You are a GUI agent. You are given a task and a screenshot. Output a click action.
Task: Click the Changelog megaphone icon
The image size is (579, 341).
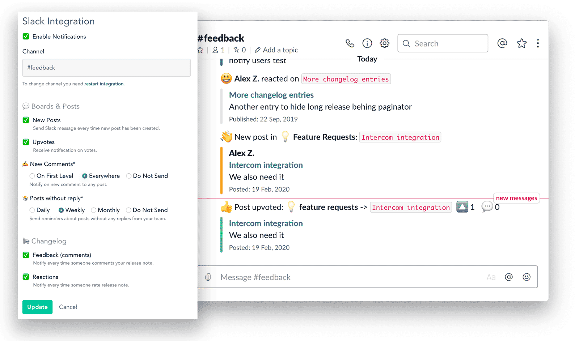click(26, 241)
